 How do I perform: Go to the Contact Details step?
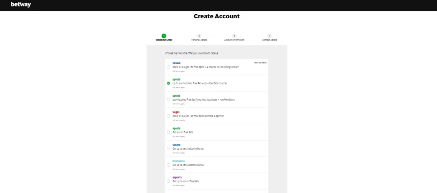(x=269, y=37)
